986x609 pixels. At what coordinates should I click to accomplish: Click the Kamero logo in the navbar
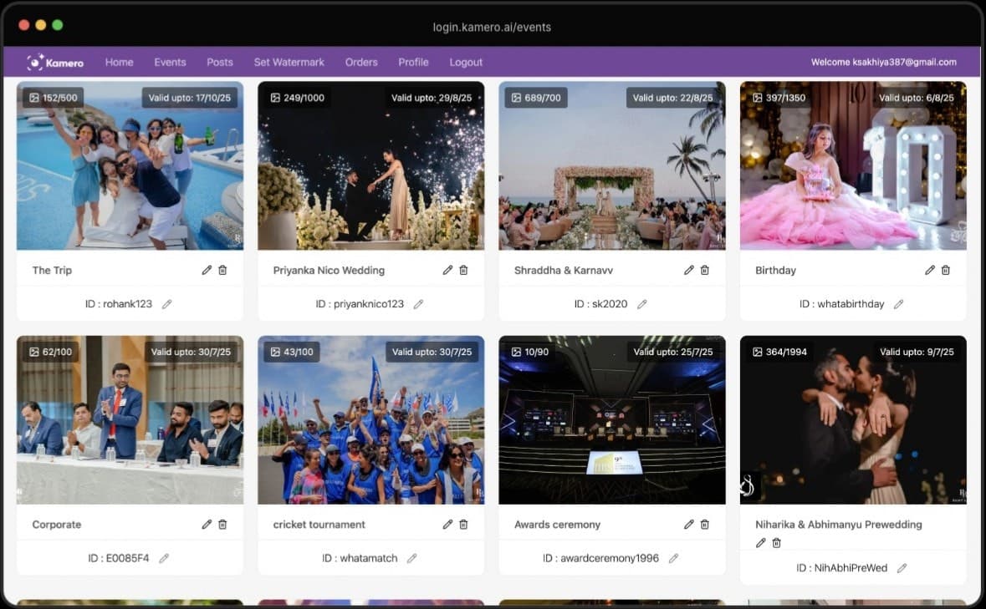(x=54, y=62)
